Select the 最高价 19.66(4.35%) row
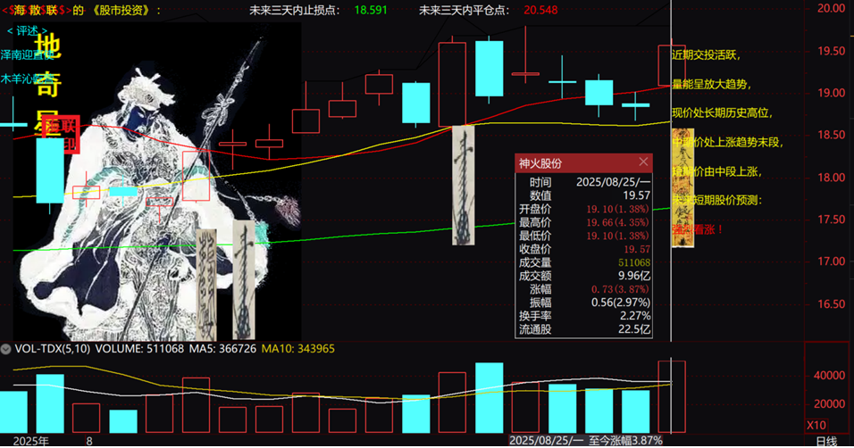The width and height of the screenshot is (854, 448). click(584, 222)
